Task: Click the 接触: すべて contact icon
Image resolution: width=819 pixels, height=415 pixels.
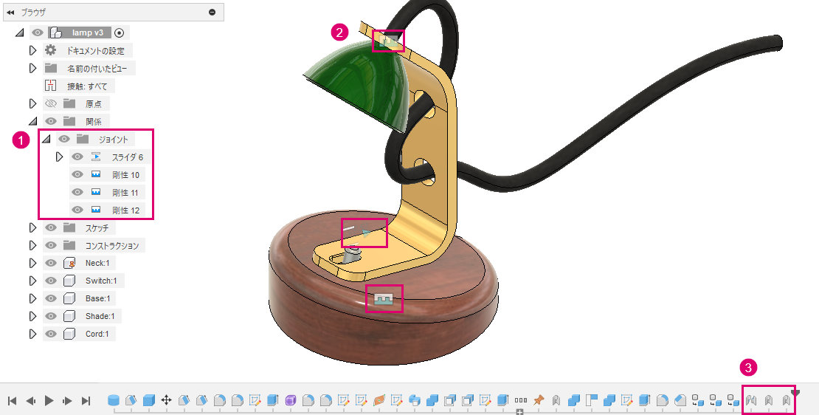Action: (x=51, y=86)
